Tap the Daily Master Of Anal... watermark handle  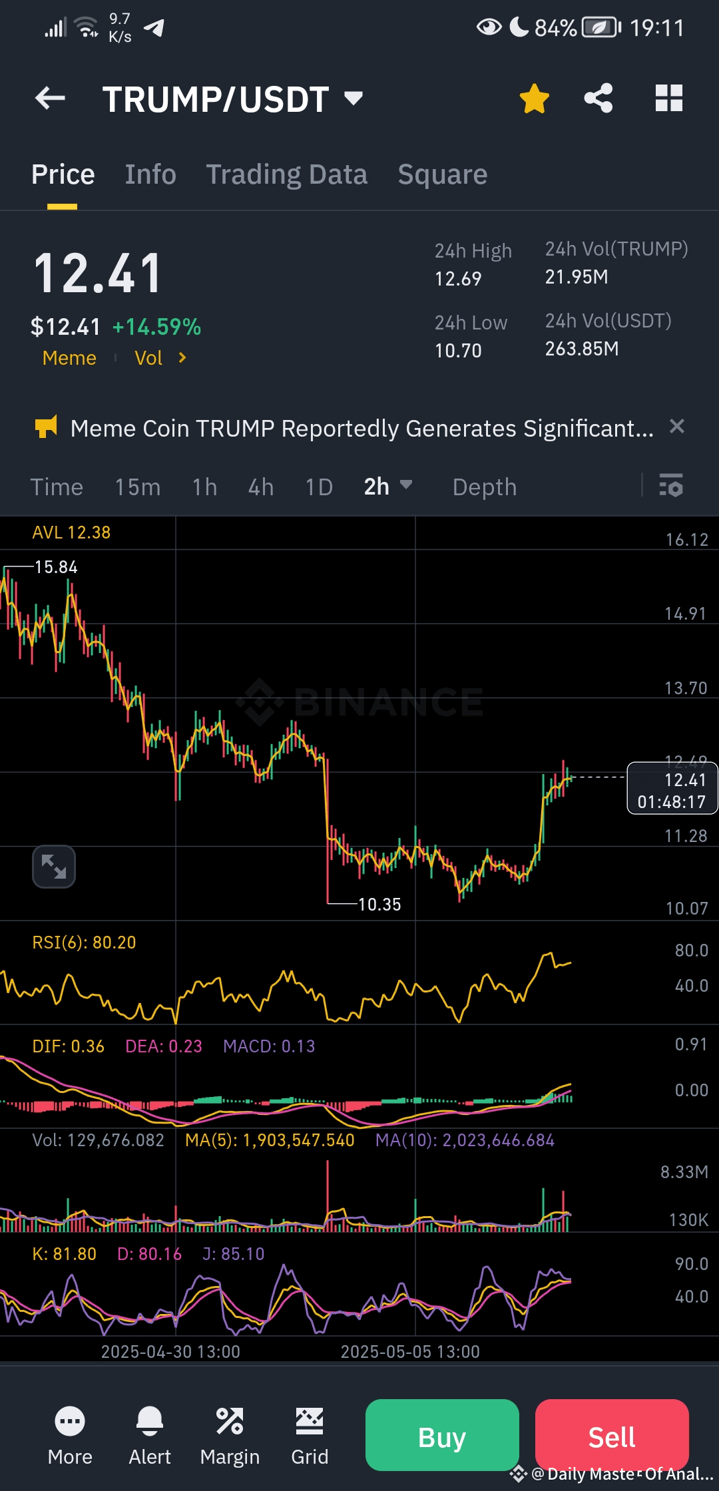[622, 1474]
